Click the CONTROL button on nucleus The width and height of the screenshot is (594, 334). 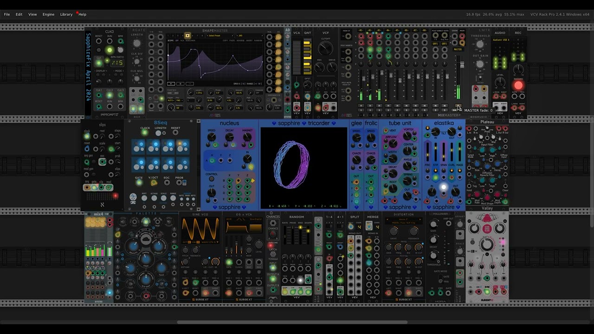tap(211, 179)
